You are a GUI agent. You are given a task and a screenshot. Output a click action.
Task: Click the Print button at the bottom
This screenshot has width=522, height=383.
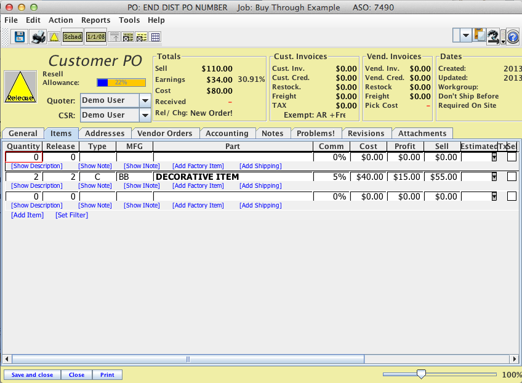pyautogui.click(x=107, y=374)
